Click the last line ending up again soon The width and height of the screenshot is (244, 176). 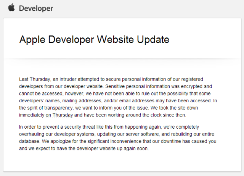[84, 149]
